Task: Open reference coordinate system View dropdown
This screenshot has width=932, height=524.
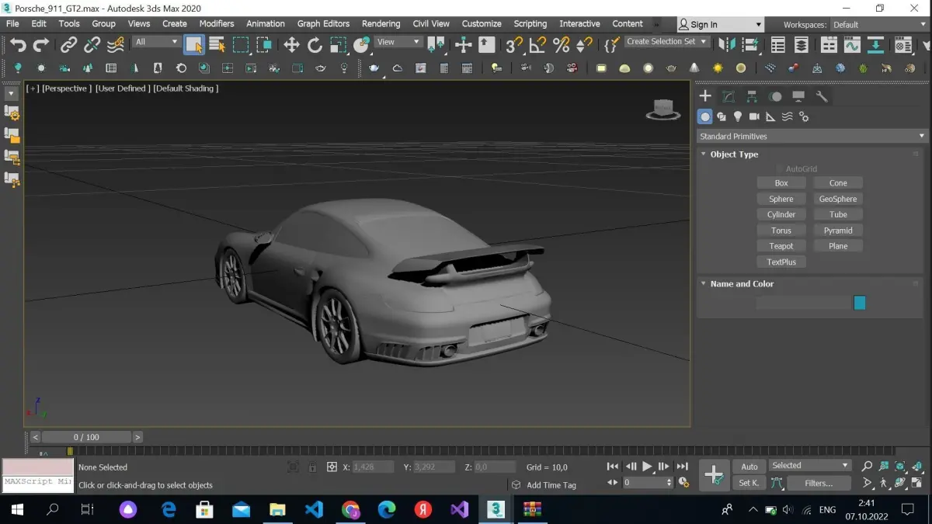Action: pyautogui.click(x=398, y=42)
